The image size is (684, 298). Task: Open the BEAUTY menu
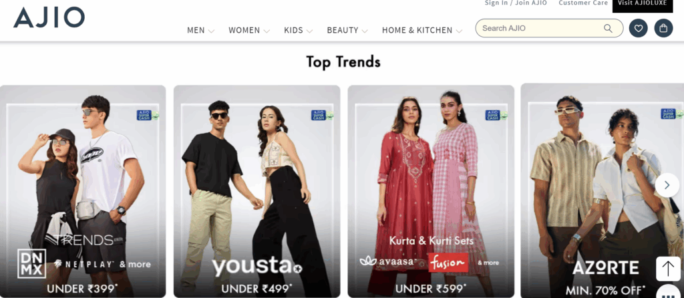pos(347,31)
